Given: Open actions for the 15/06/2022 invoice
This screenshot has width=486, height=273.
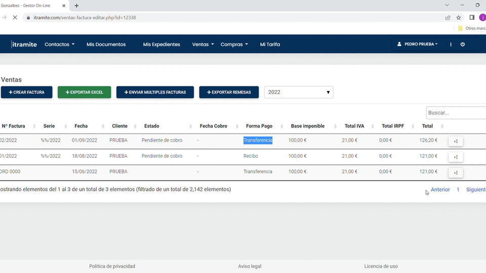Looking at the screenshot, I should [x=456, y=173].
